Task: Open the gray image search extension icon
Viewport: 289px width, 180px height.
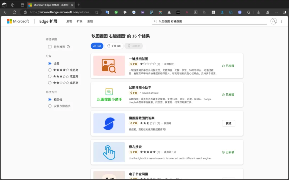Action: [196, 12]
